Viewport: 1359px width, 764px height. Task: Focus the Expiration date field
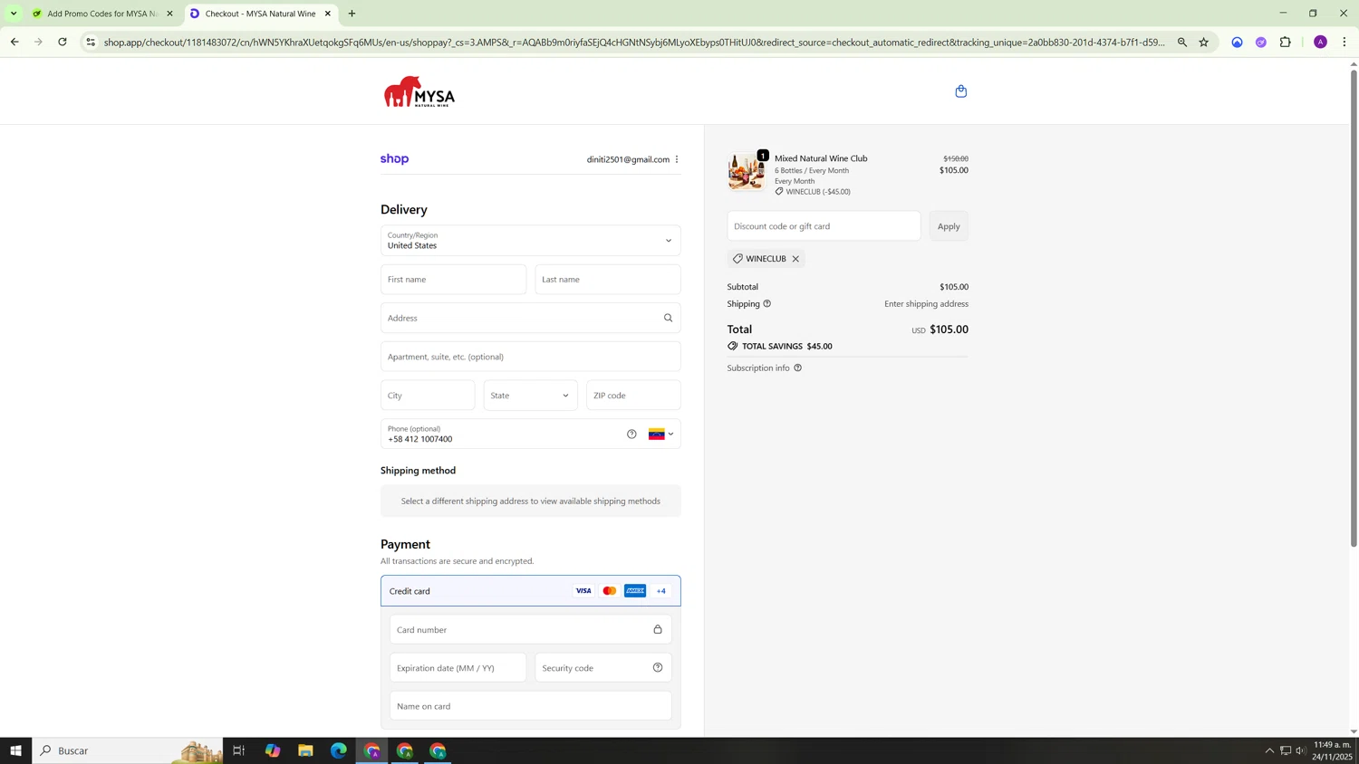point(458,668)
